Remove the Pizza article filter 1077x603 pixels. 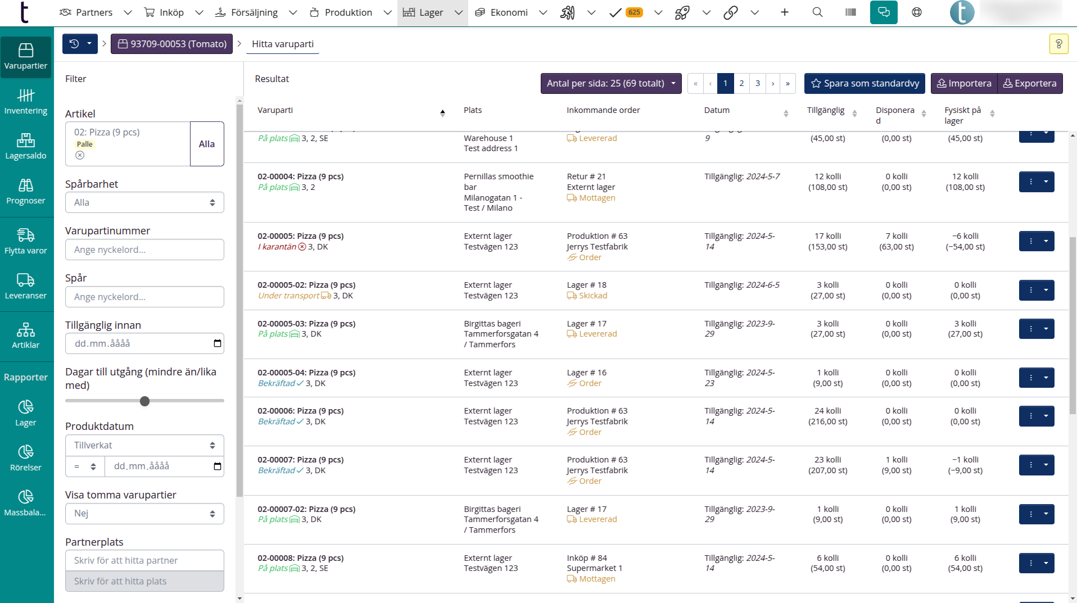point(80,155)
